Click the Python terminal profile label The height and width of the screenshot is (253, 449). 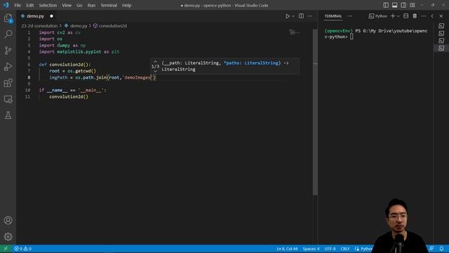(x=378, y=16)
